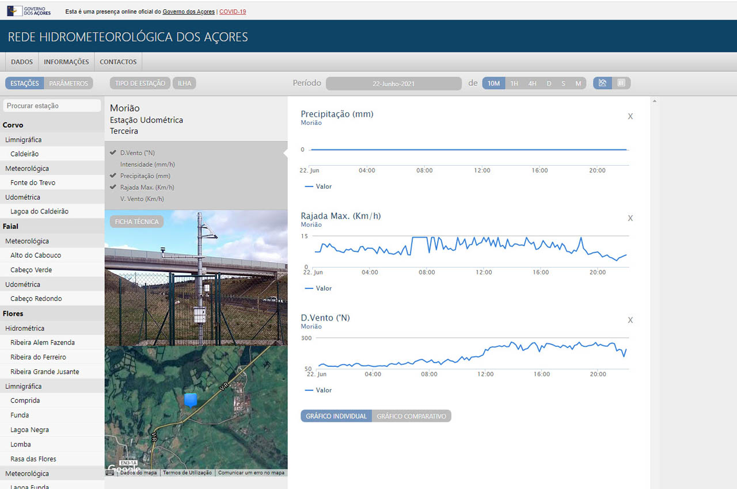Enable the V. Vento (Km/h) parameter
This screenshot has width=737, height=489.
click(x=142, y=199)
